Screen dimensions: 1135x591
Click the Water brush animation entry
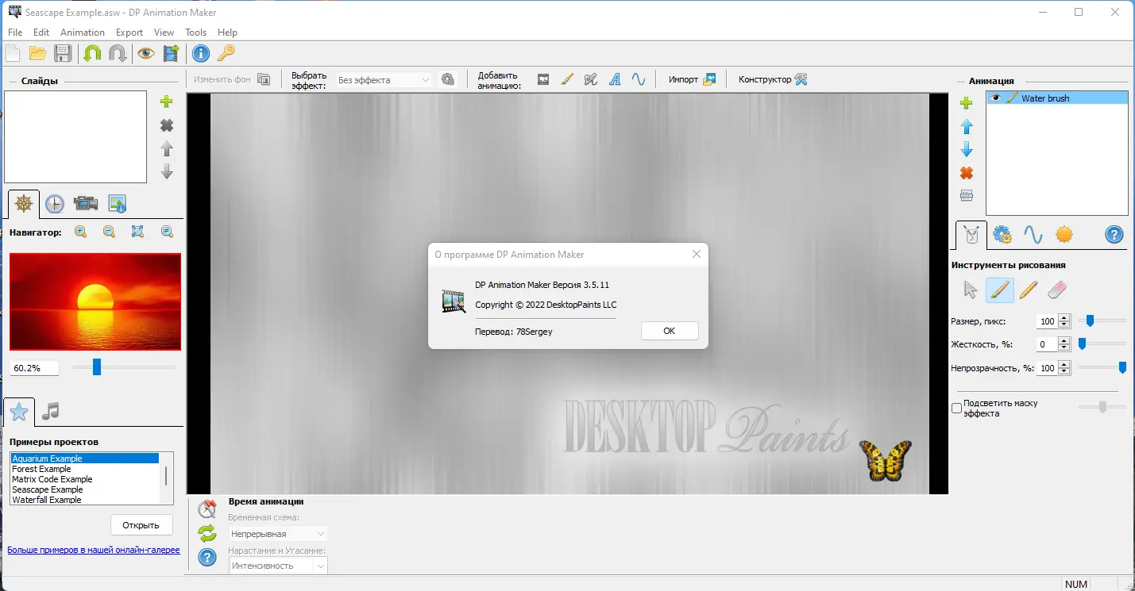(x=1057, y=98)
